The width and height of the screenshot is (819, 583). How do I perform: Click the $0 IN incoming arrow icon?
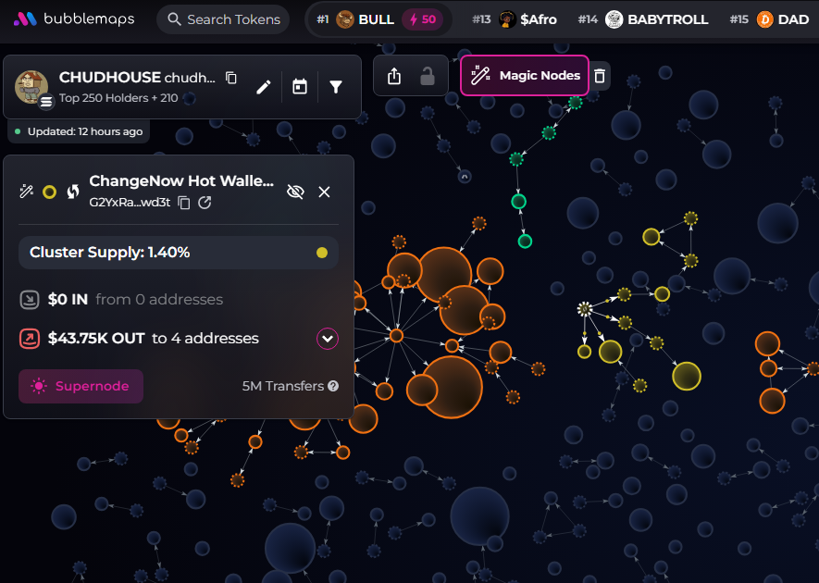click(30, 299)
